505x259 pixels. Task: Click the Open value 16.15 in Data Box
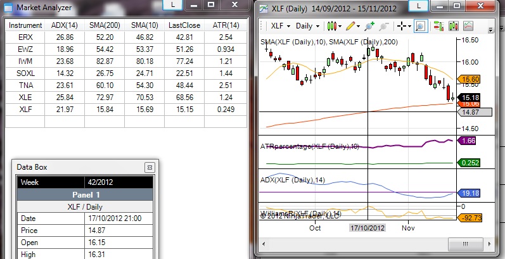coord(119,243)
